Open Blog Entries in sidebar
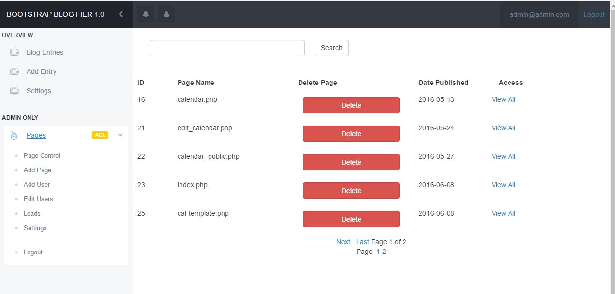Screen dimensions: 615x294 point(45,52)
